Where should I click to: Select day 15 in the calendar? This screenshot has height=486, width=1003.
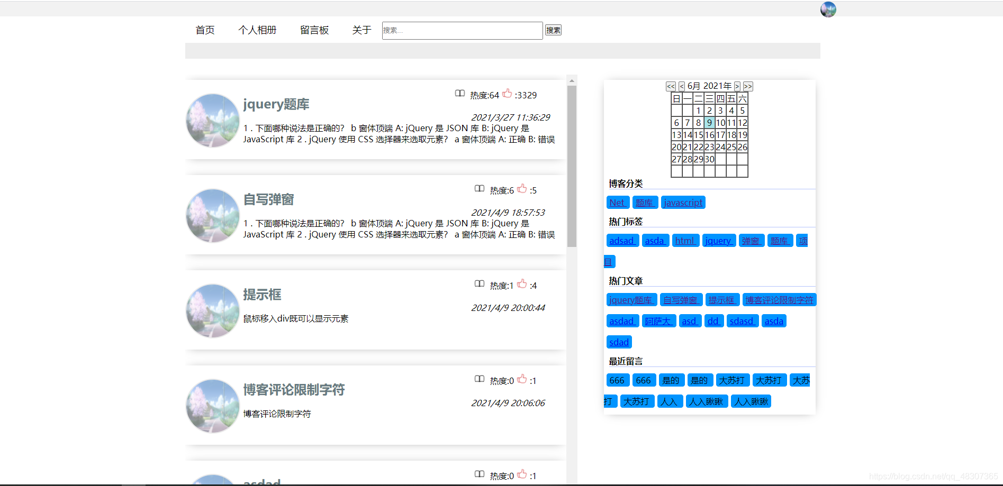coord(698,135)
